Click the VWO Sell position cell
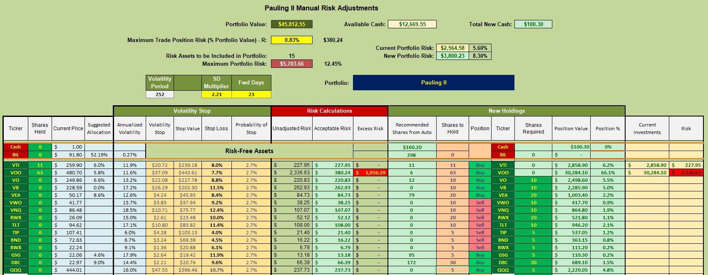708x275 pixels. (480, 203)
